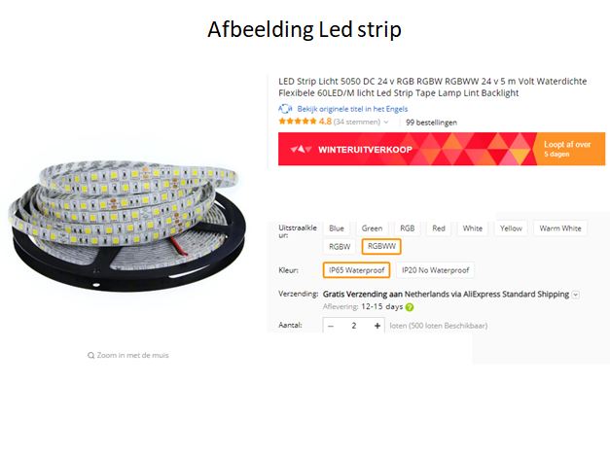Pick the Yellow color option
The width and height of the screenshot is (610, 456).
(x=511, y=228)
